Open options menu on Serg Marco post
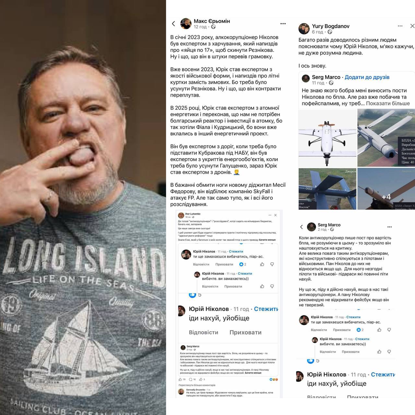The width and height of the screenshot is (415, 415). (x=389, y=227)
